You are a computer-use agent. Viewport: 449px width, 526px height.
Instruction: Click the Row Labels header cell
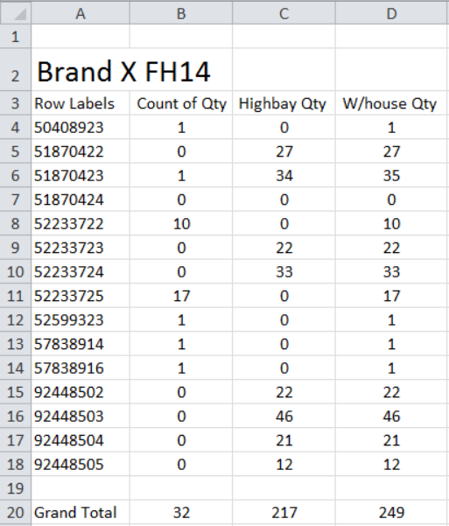[x=81, y=103]
